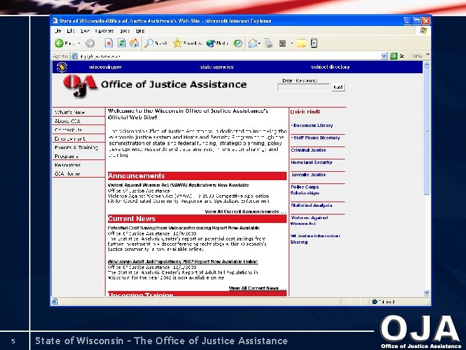Click the messenger device toolbar icon
This screenshot has width=466, height=350.
pos(314,43)
